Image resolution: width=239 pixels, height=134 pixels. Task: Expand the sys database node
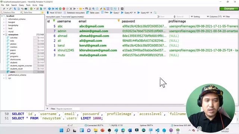point(4,78)
